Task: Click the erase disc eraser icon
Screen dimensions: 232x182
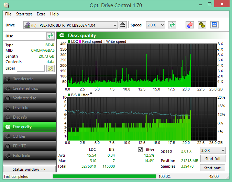Action: tap(190, 25)
